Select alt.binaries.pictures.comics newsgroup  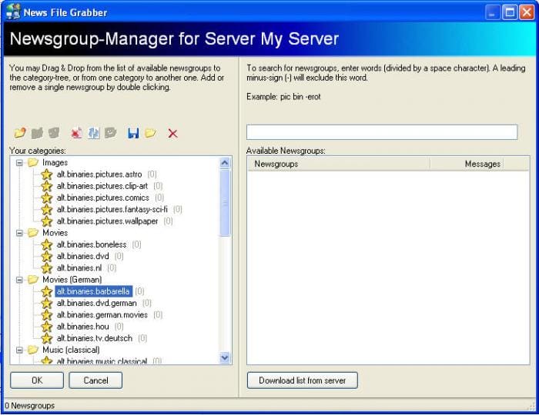[x=102, y=198]
